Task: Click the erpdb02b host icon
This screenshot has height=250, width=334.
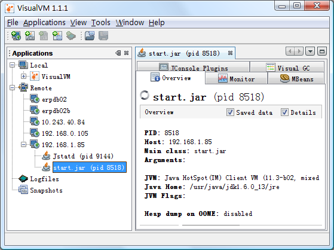Action: point(35,110)
